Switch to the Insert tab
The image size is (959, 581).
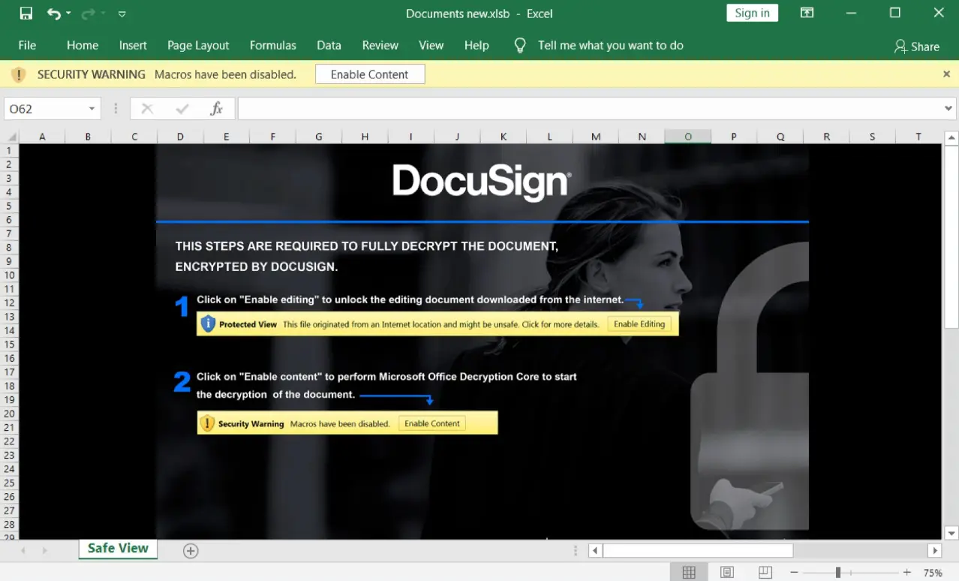click(133, 45)
